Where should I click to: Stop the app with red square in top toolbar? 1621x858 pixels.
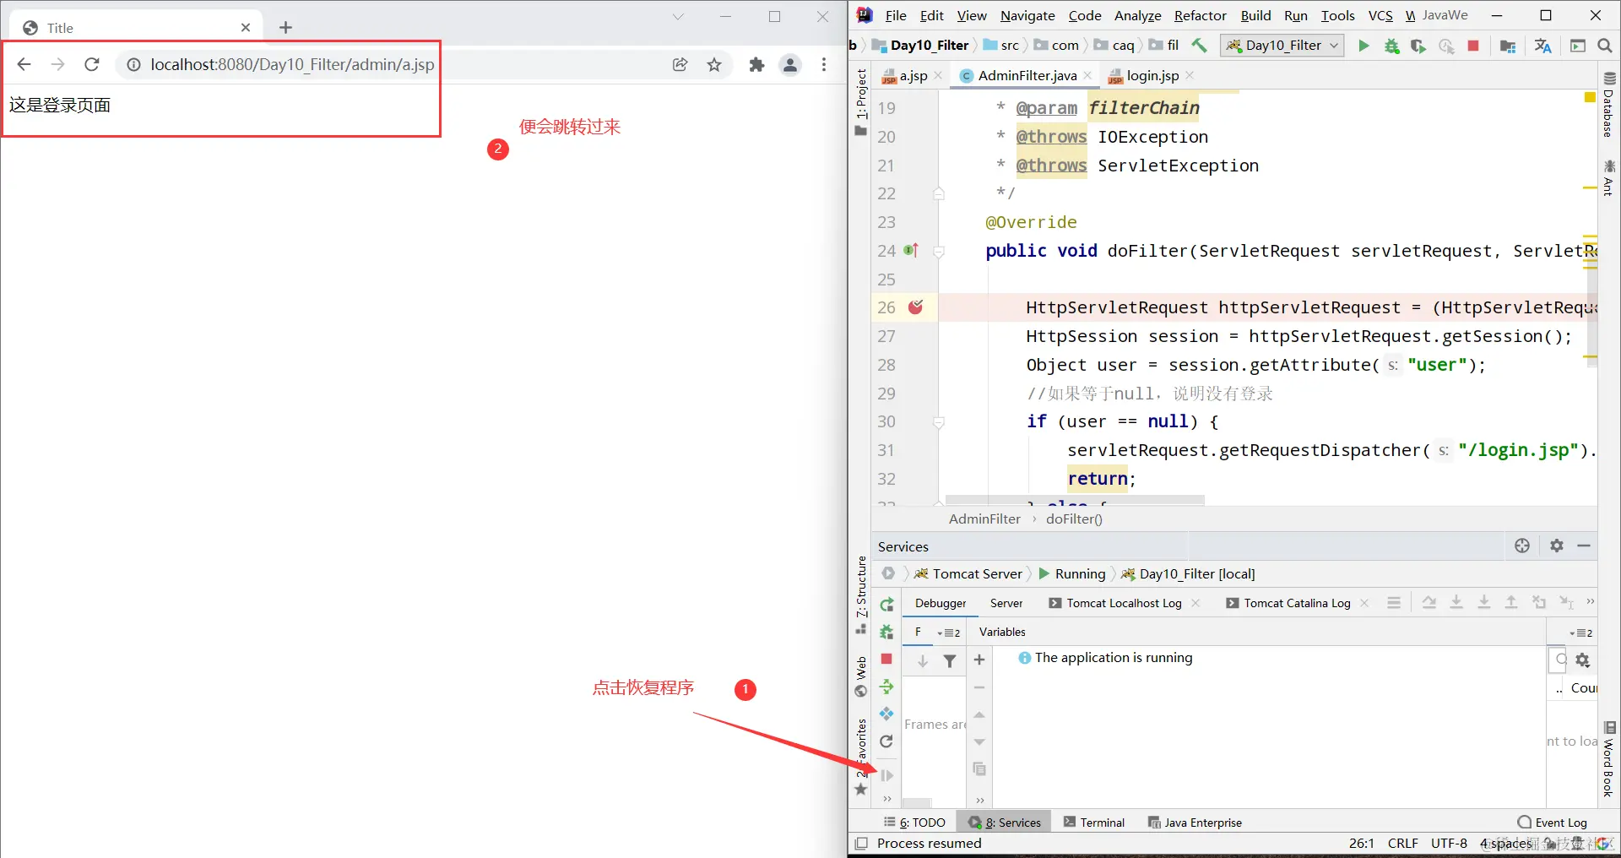point(1473,46)
